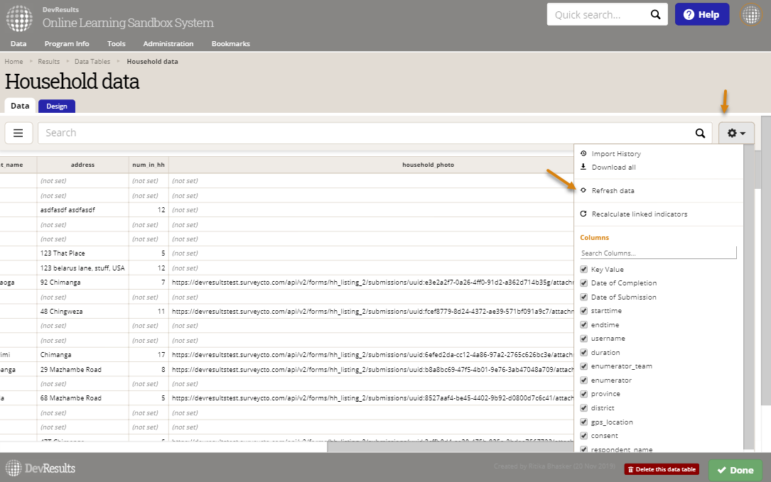Image resolution: width=771 pixels, height=482 pixels.
Task: Click the '92 Chimanga' address cell
Action: [x=82, y=283]
